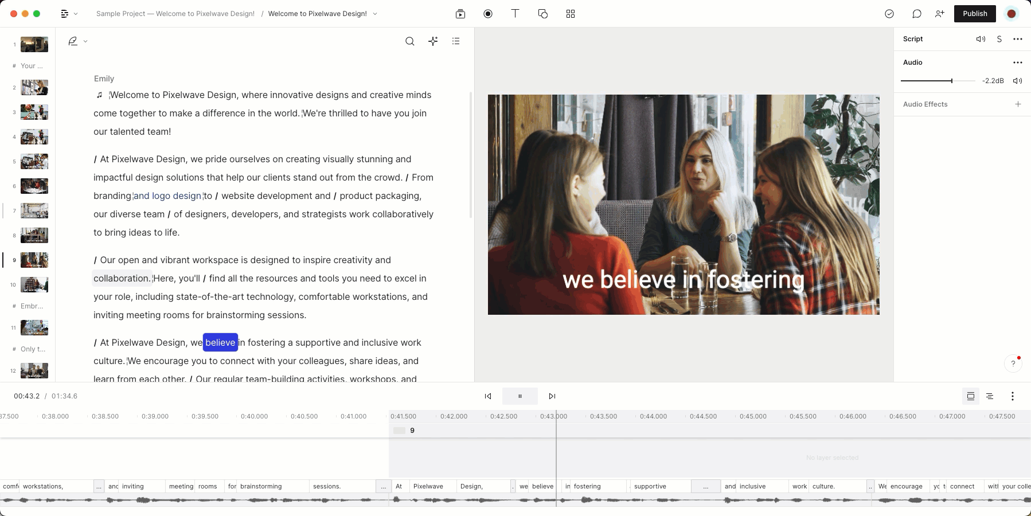
Task: Click the video preview canvas
Action: (684, 205)
